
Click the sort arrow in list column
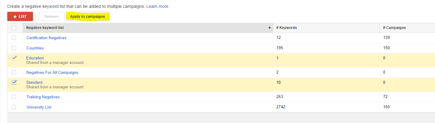269,28
